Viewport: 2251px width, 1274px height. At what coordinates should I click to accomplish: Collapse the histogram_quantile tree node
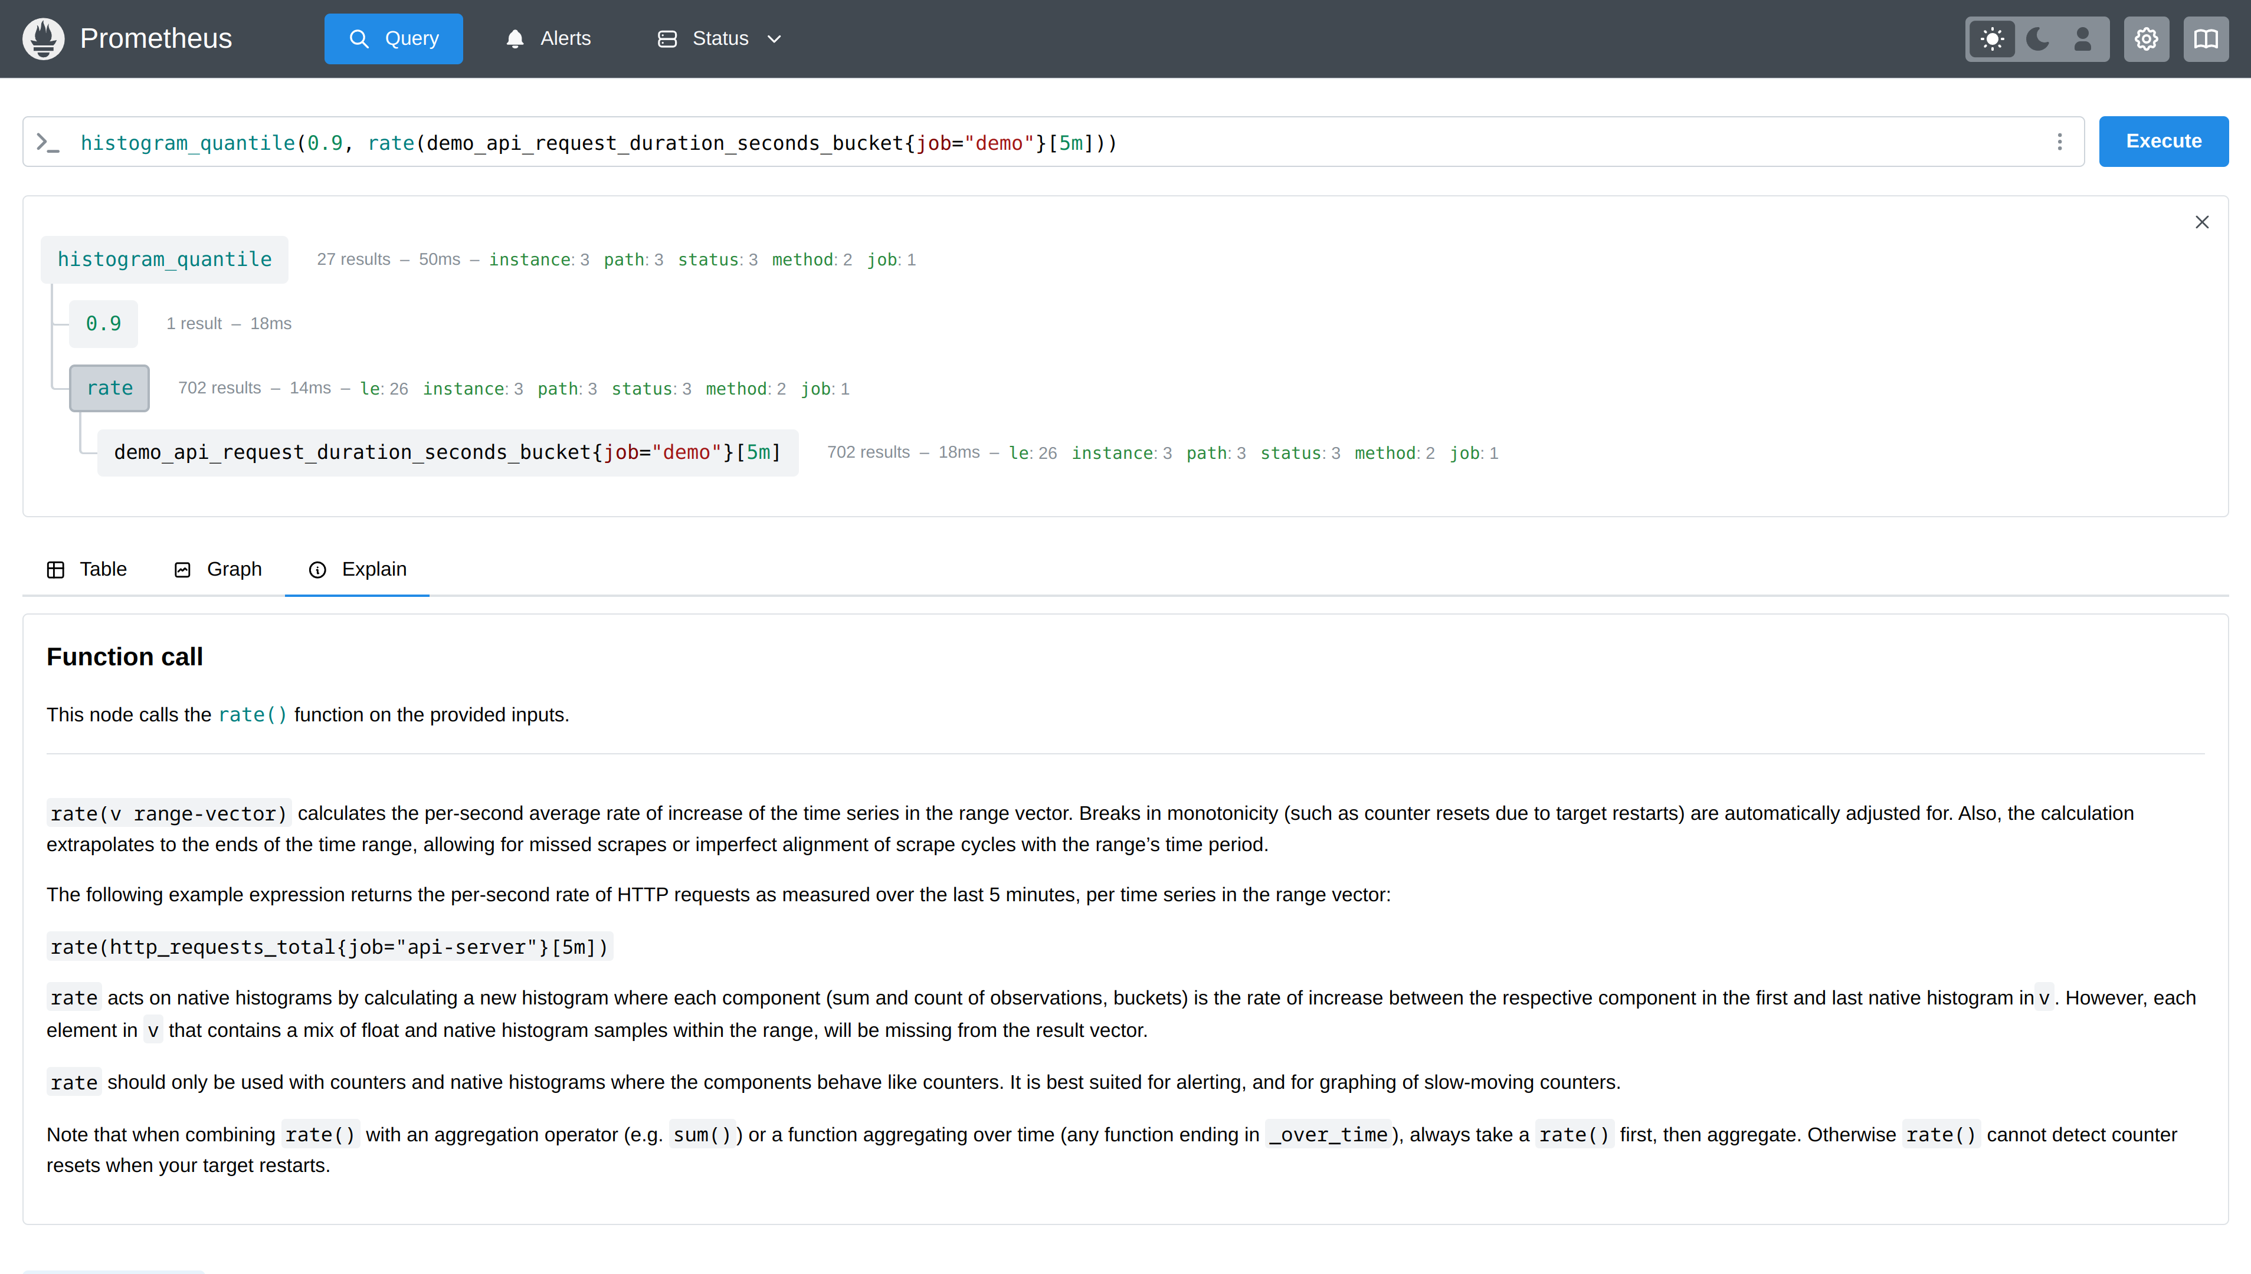pyautogui.click(x=165, y=259)
